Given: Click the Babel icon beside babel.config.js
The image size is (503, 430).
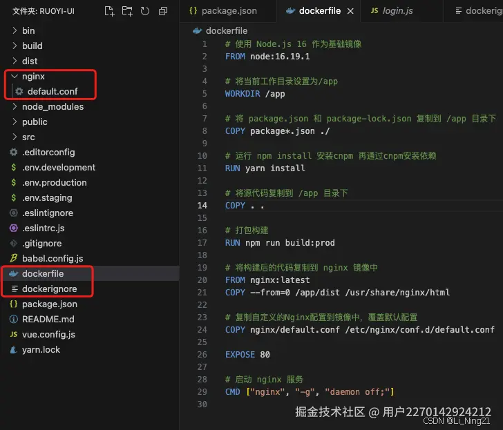Looking at the screenshot, I should coord(14,258).
